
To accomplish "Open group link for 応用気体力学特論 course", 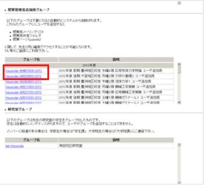I will (24, 70).
